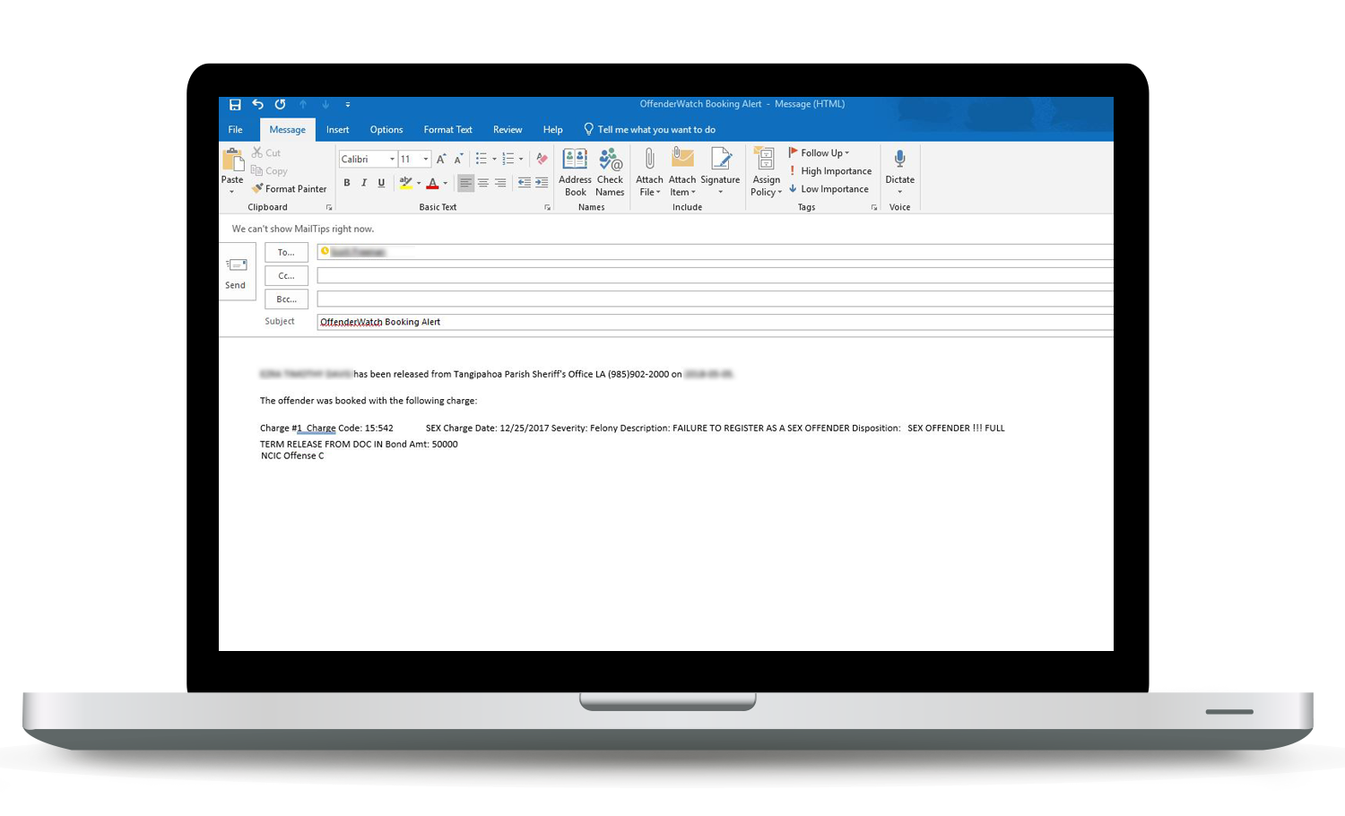The image size is (1345, 816).
Task: Clear all formatting with eraser icon
Action: click(542, 160)
